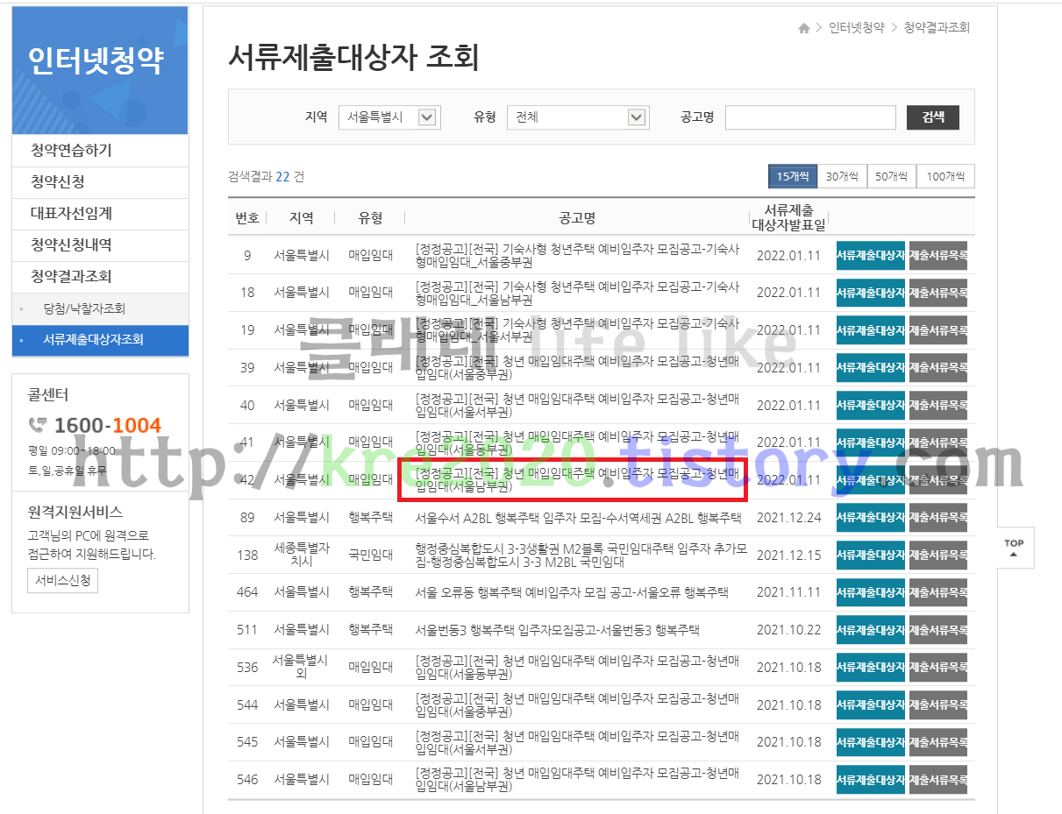1062x814 pixels.
Task: Click 제출서류목록 button for row 18
Action: click(x=938, y=293)
